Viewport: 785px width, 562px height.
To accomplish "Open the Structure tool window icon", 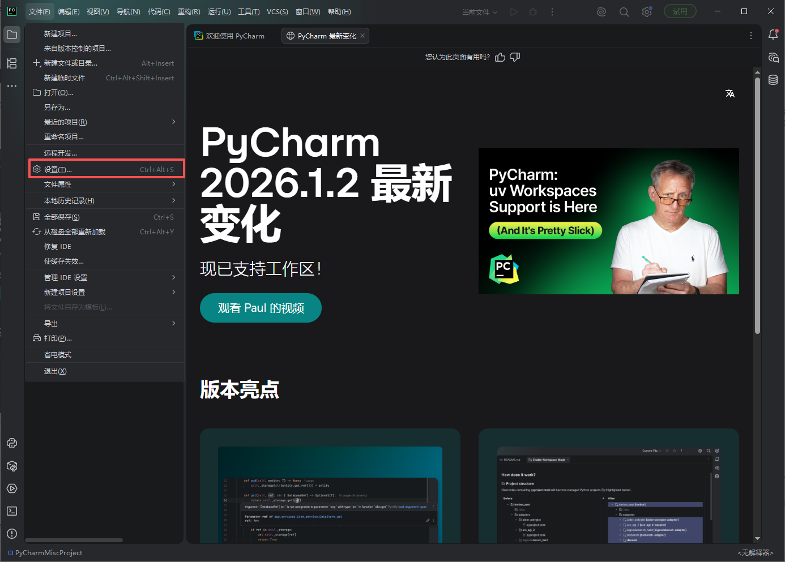I will point(12,63).
